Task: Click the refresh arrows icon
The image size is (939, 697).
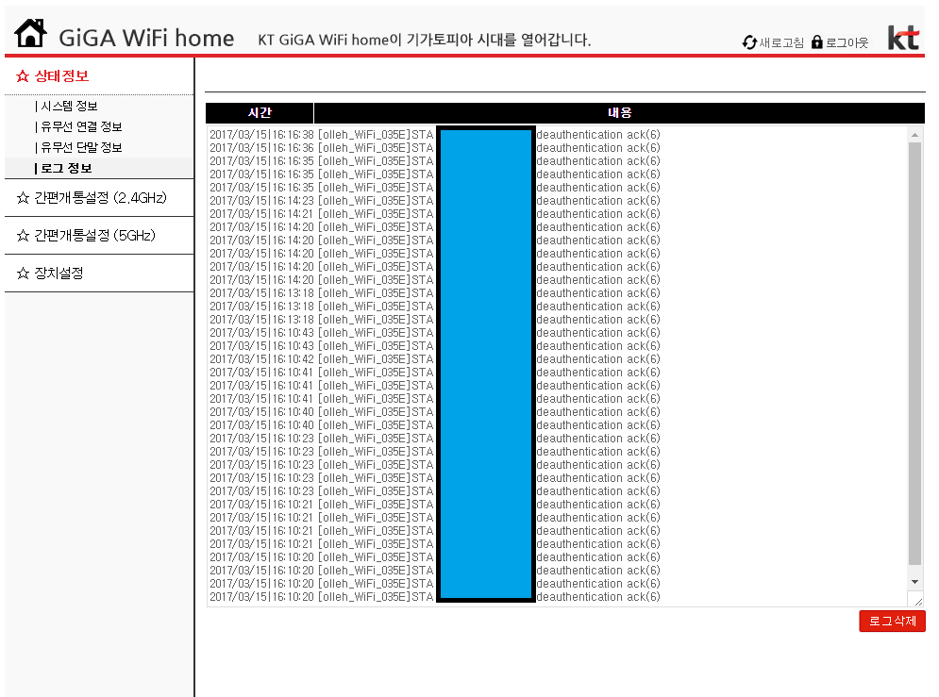Action: (x=749, y=42)
